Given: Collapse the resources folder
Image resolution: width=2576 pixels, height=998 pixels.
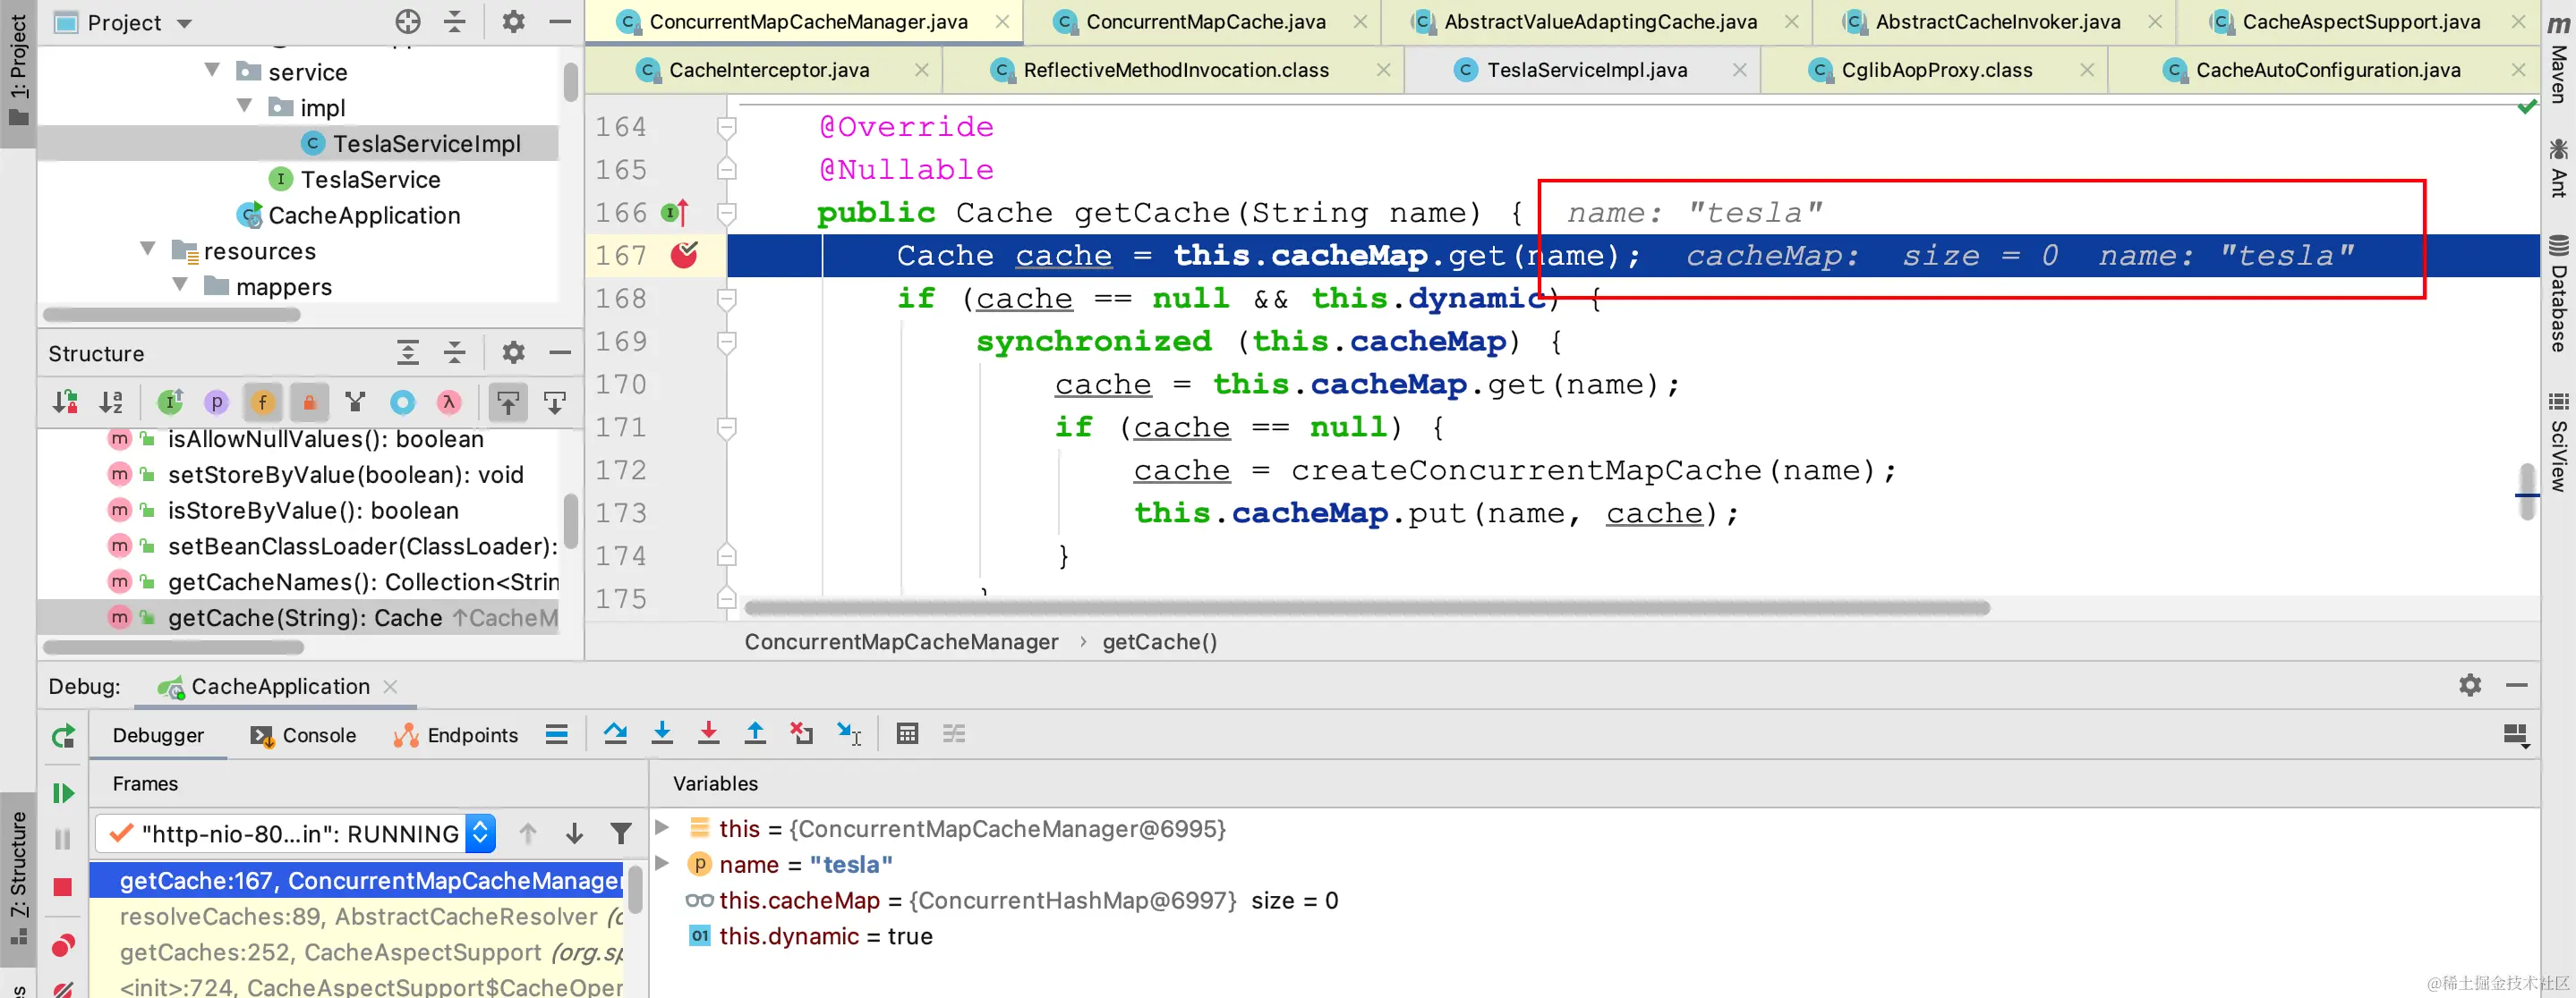Looking at the screenshot, I should 148,249.
